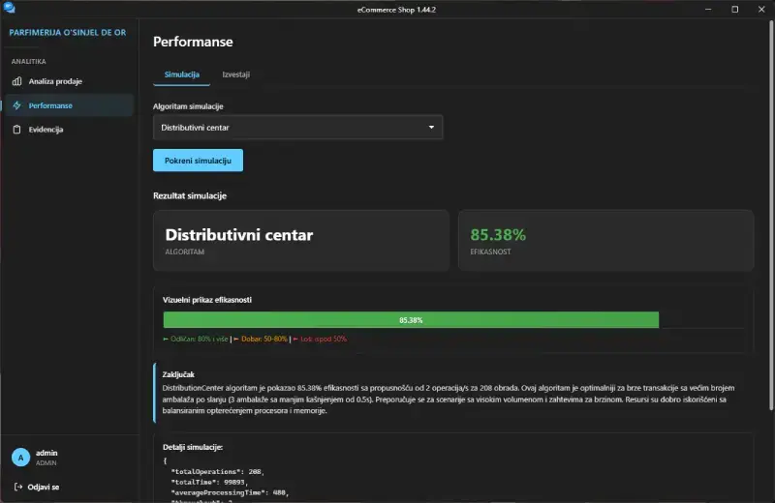Open Analiza prodaje in sidebar

69,81
